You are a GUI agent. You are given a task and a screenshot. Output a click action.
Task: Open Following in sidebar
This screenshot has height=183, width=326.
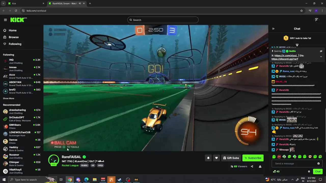[x=15, y=44]
